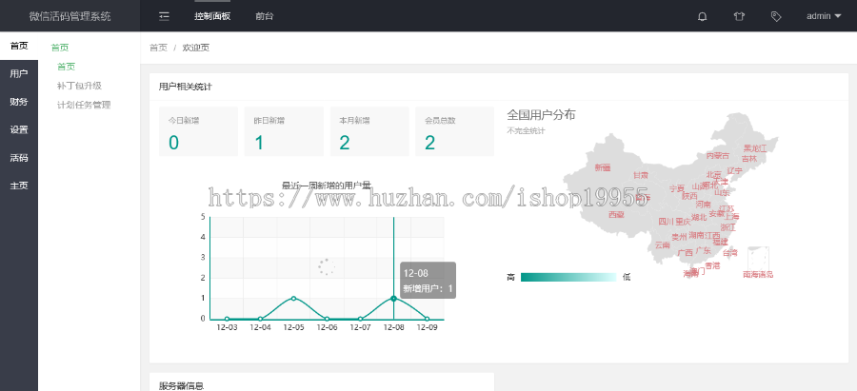The height and width of the screenshot is (391, 857).
Task: Click the 12-08 data point on the chart
Action: [393, 298]
